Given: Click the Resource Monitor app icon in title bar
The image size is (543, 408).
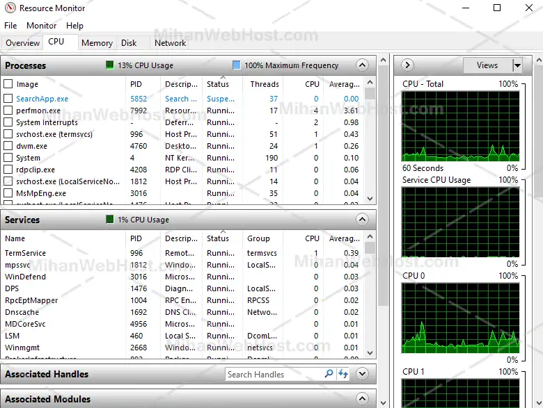Looking at the screenshot, I should pyautogui.click(x=9, y=8).
